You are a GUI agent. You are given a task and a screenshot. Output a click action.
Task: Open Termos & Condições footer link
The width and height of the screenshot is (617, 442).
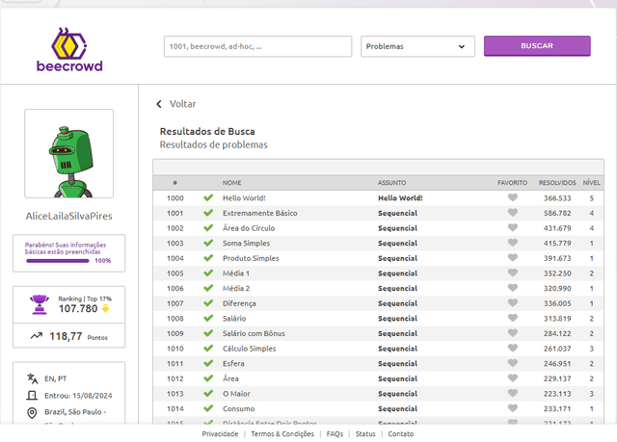(282, 433)
